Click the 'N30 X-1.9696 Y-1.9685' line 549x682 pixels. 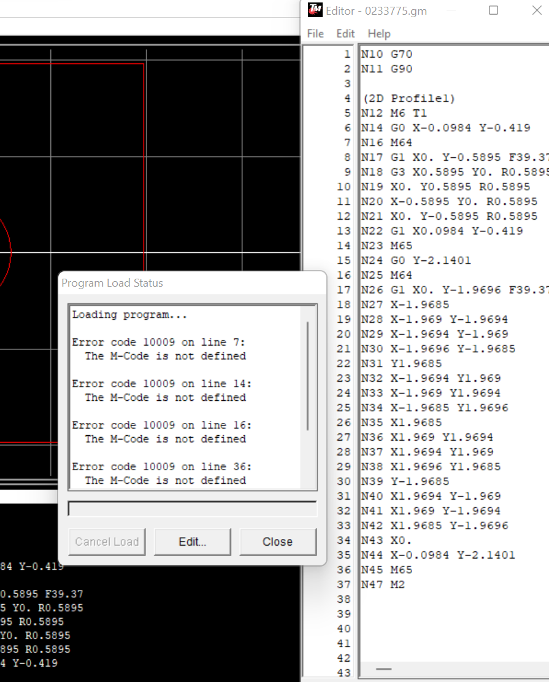(439, 349)
